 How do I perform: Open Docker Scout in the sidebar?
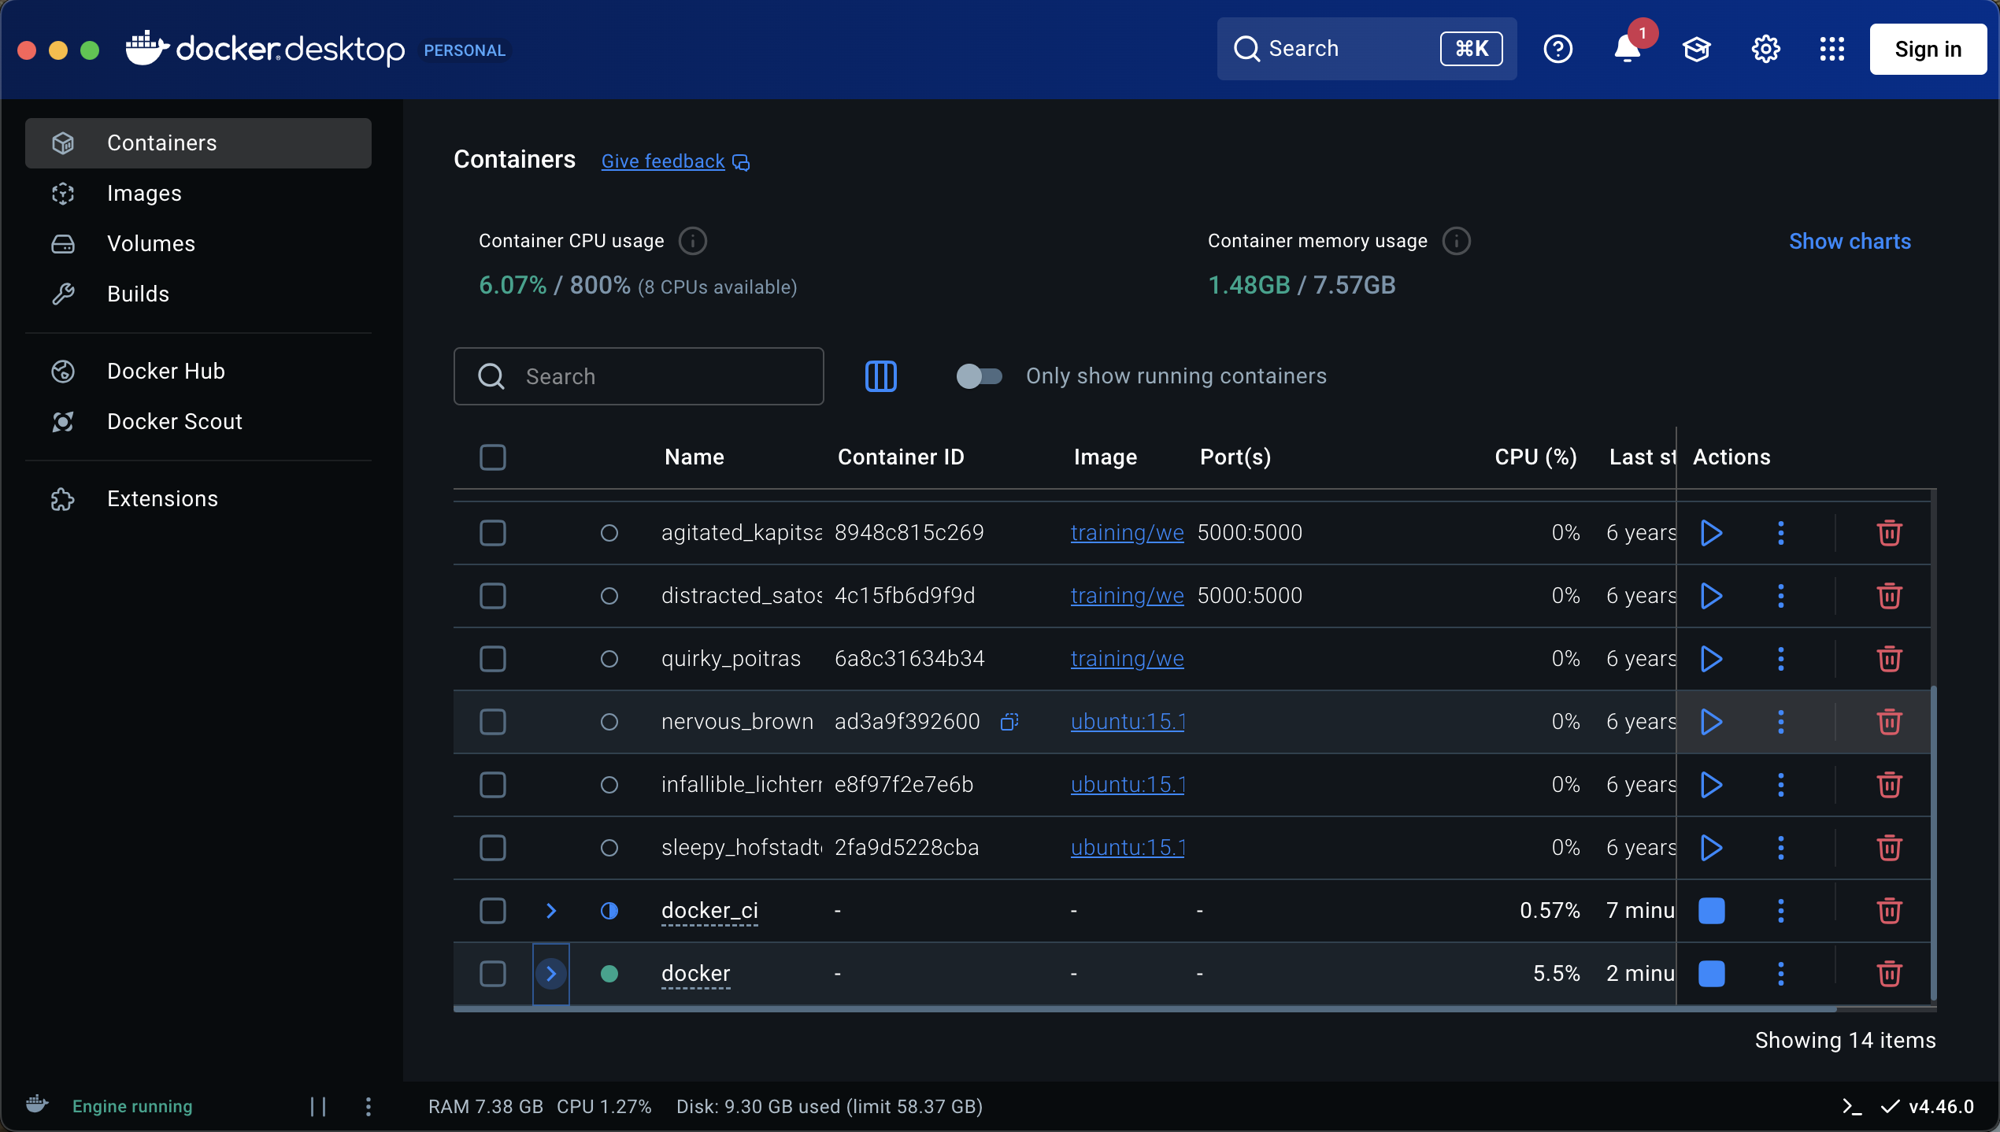coord(198,422)
